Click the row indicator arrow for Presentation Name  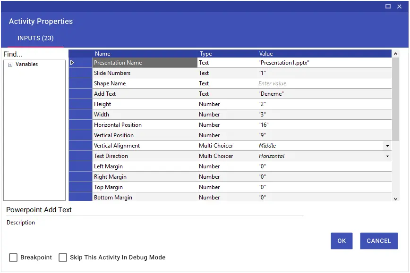click(72, 63)
